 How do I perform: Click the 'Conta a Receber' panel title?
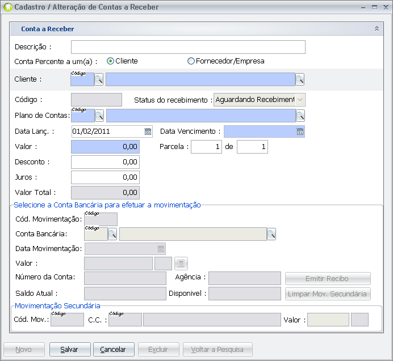47,29
